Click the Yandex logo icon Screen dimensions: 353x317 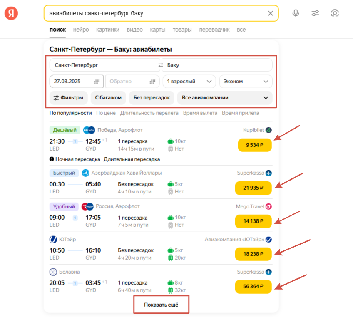(x=11, y=13)
